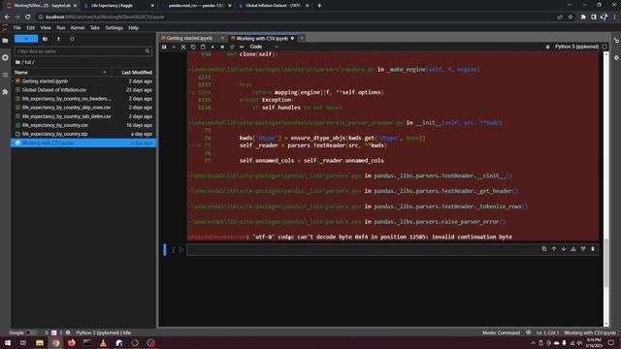Select life_expectancy_by_country_tab_delim.csv file
Screen dimensions: 621x349
[x=83, y=116]
